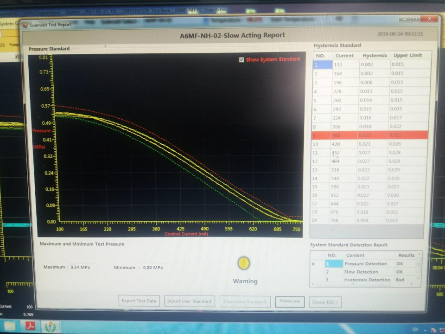Click the Printscreen button

289,302
